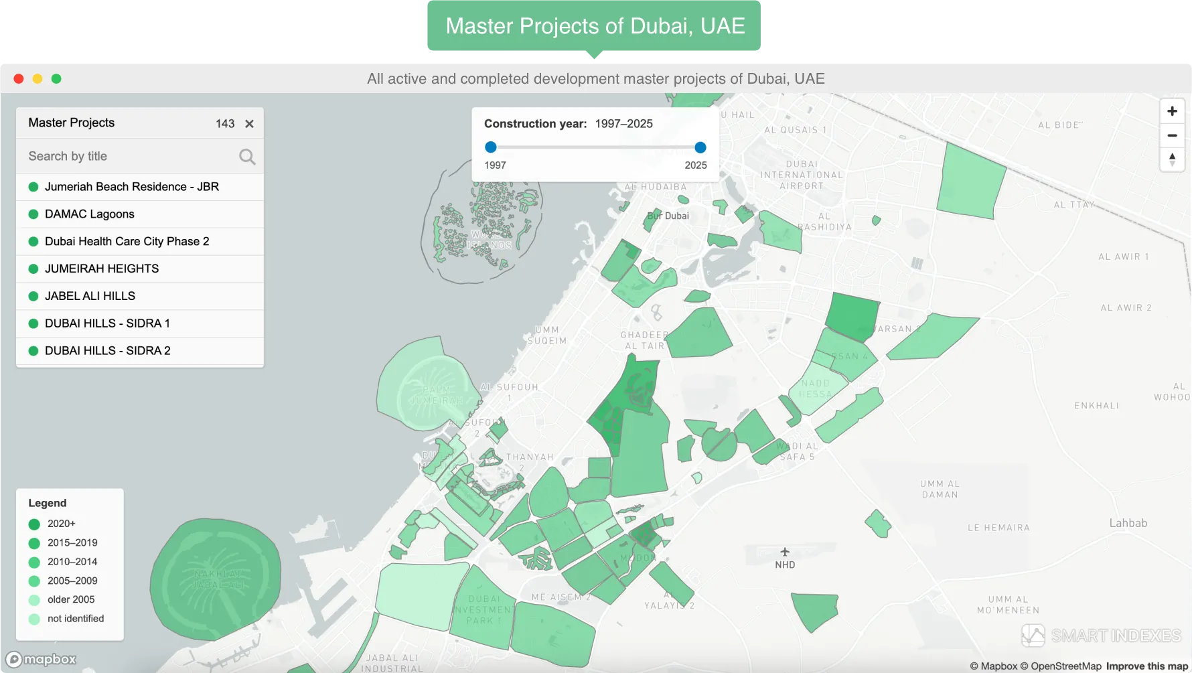Open the © Mapbox attribution link
1192x673 pixels.
pyautogui.click(x=994, y=666)
